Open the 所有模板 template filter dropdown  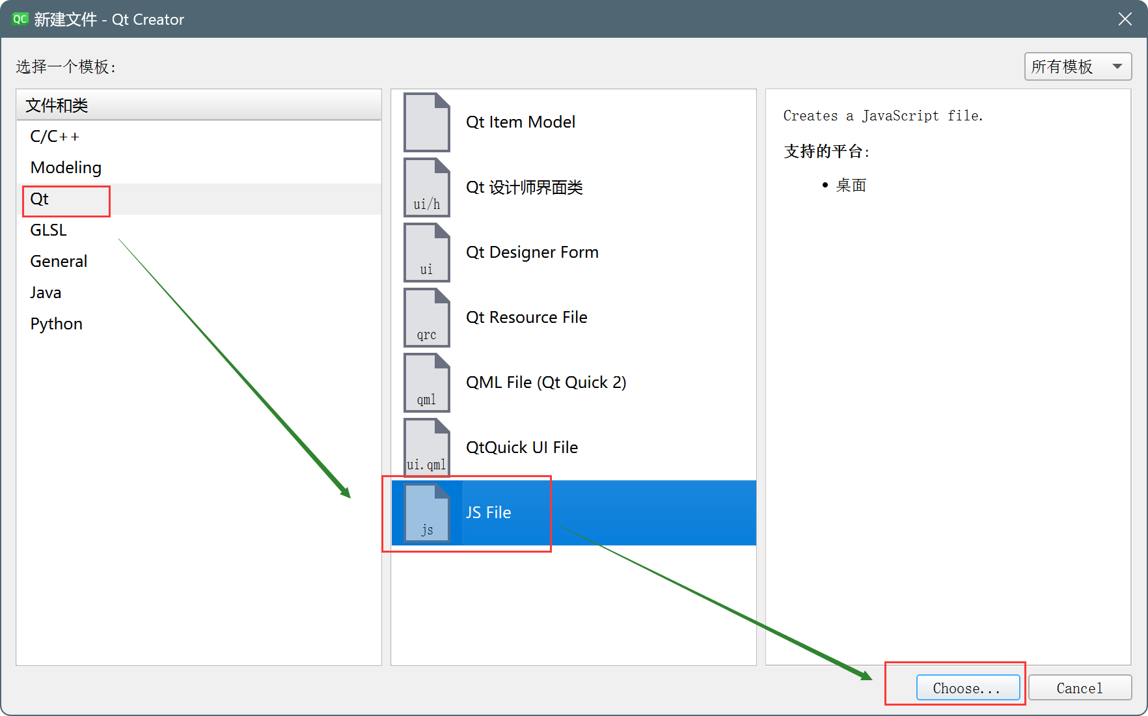coord(1078,66)
